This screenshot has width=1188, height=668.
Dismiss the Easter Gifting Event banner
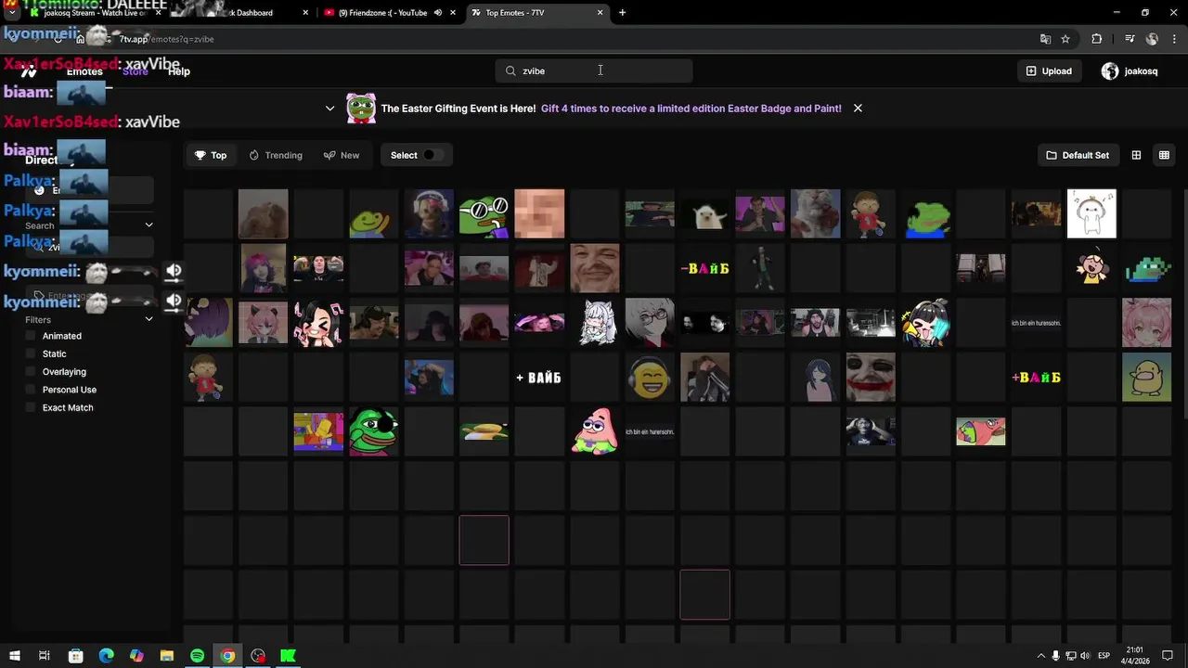(x=858, y=108)
